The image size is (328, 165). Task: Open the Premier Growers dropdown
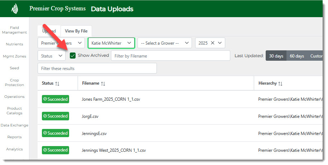pos(61,43)
